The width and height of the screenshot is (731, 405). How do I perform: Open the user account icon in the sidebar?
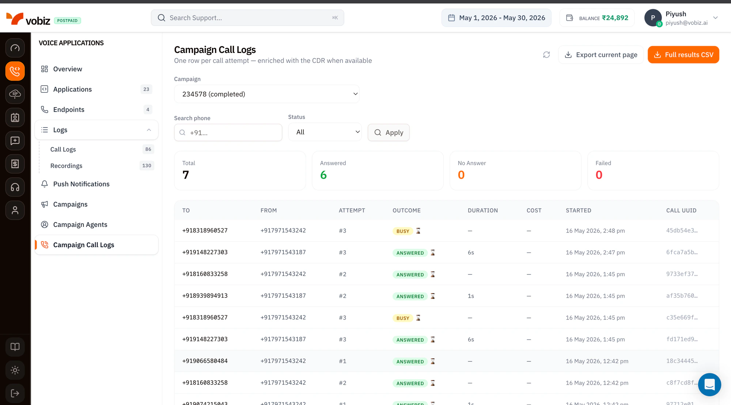15,210
